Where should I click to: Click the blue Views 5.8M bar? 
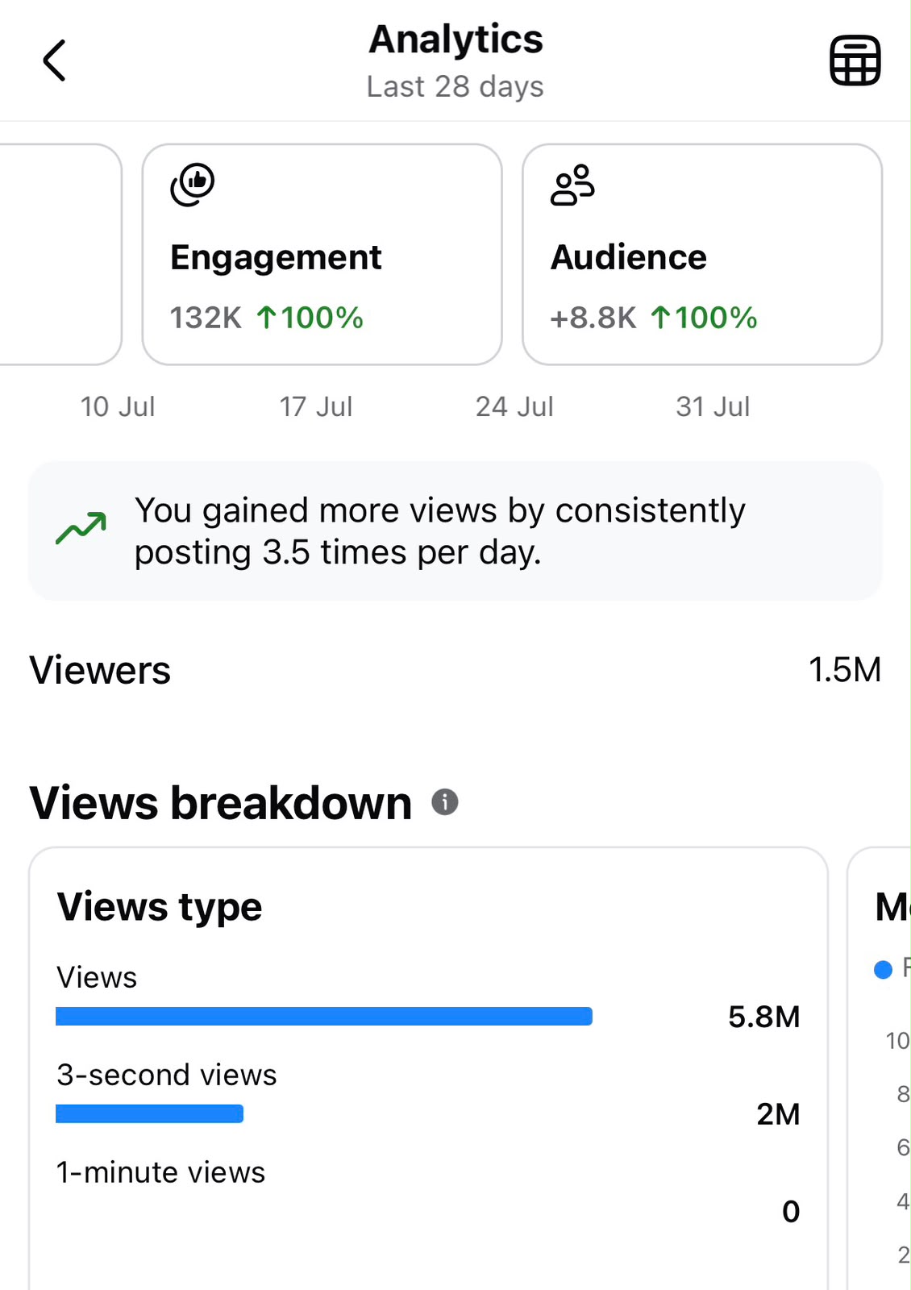tap(324, 1016)
